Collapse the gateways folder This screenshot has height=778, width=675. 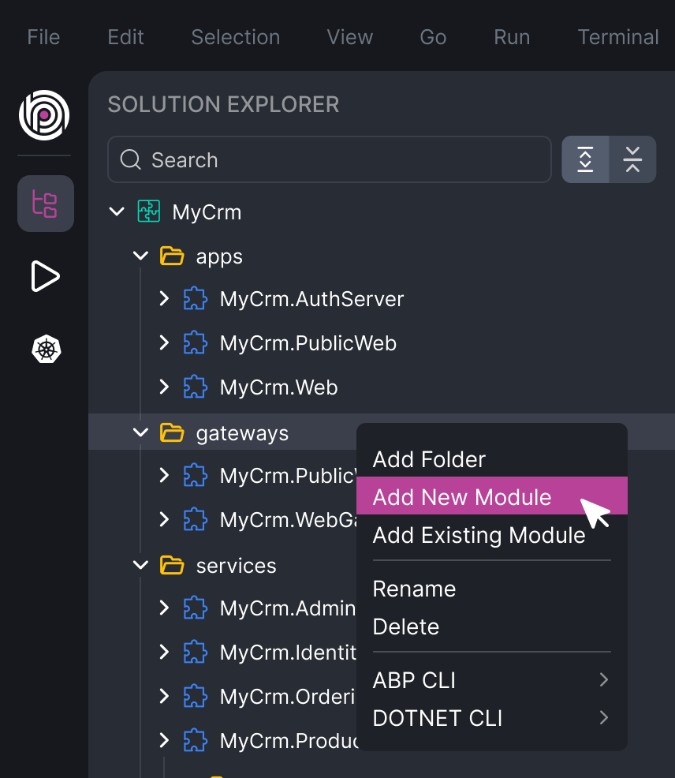141,432
